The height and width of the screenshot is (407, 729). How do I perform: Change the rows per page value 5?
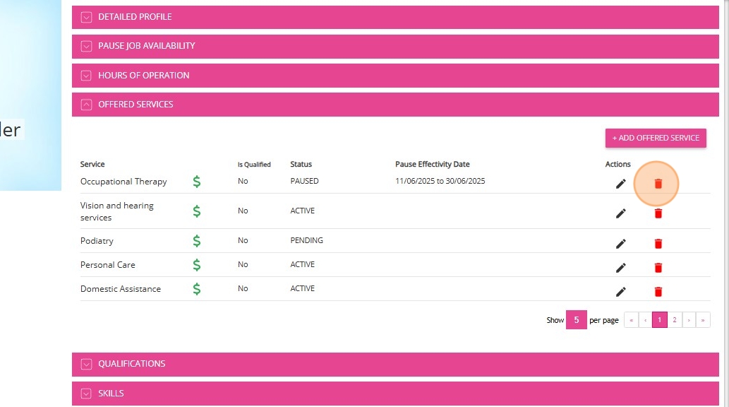[x=576, y=320]
